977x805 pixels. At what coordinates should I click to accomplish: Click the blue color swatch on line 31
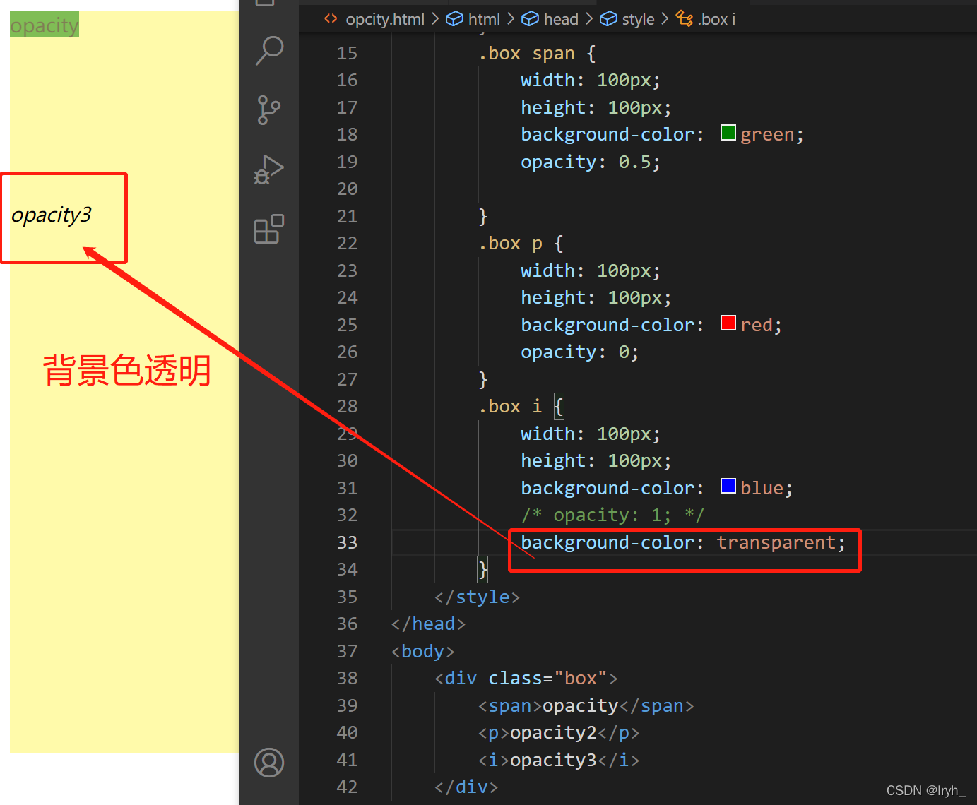click(x=728, y=485)
